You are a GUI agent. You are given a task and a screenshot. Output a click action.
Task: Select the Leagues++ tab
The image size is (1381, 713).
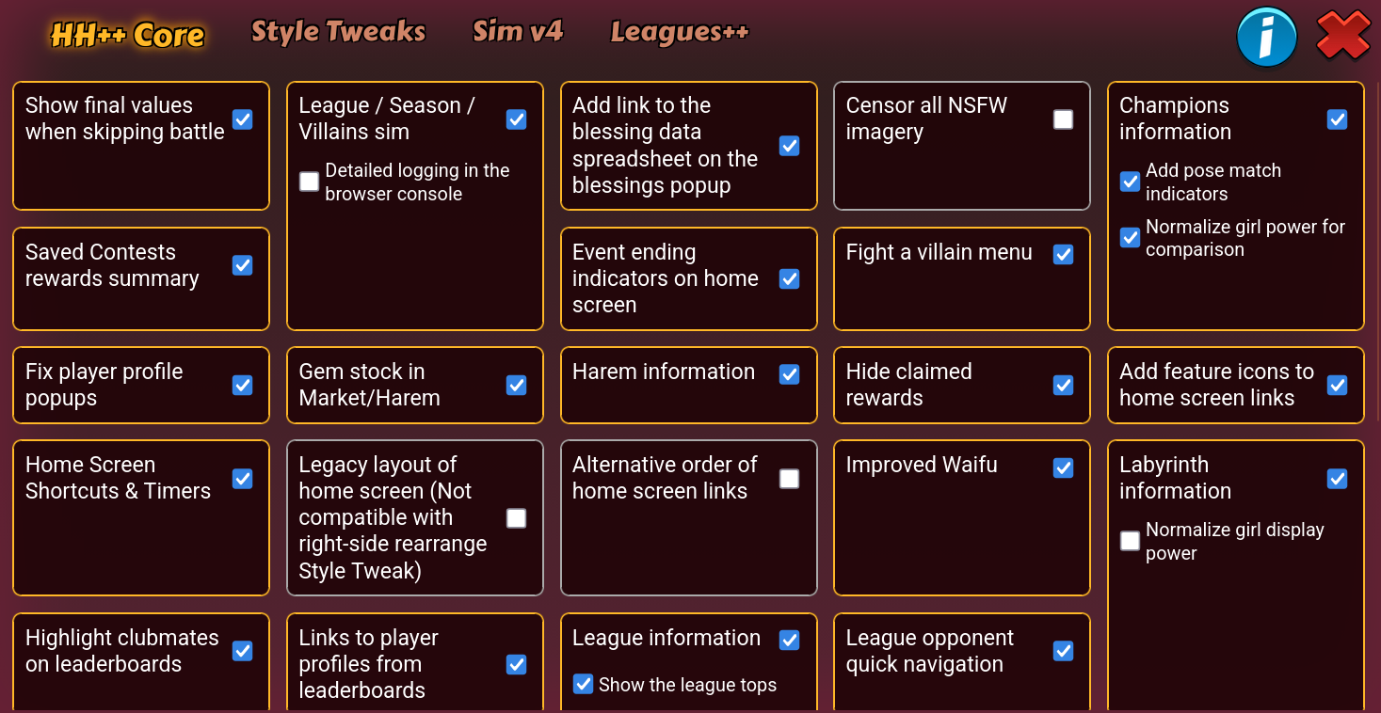[x=679, y=33]
